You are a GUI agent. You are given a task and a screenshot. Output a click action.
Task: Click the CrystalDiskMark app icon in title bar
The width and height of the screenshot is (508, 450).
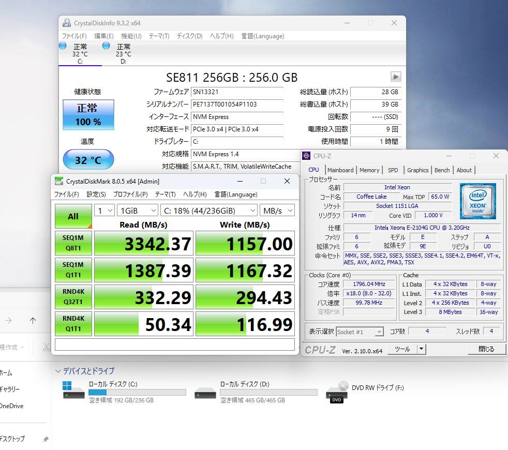(x=59, y=181)
